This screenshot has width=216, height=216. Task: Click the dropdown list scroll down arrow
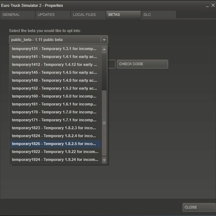coord(104,160)
